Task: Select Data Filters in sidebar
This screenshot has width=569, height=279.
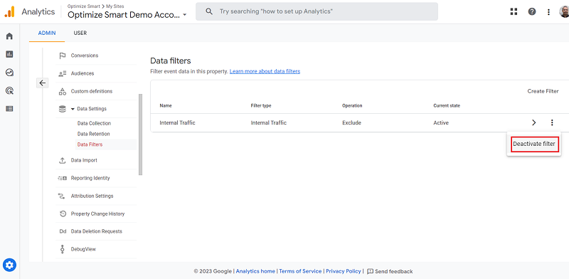Action: click(x=90, y=144)
